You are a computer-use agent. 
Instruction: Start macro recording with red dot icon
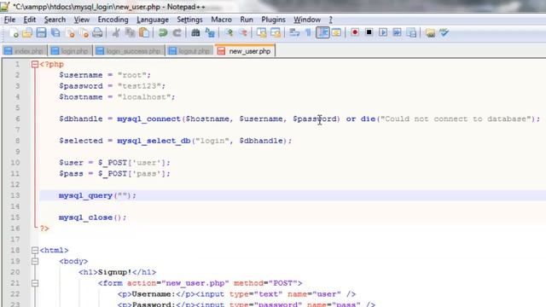tap(355, 32)
